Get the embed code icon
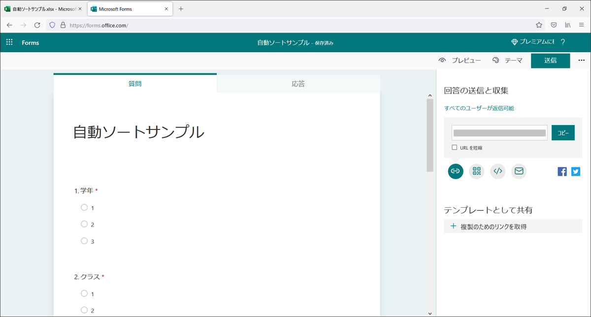The image size is (591, 317). (497, 171)
